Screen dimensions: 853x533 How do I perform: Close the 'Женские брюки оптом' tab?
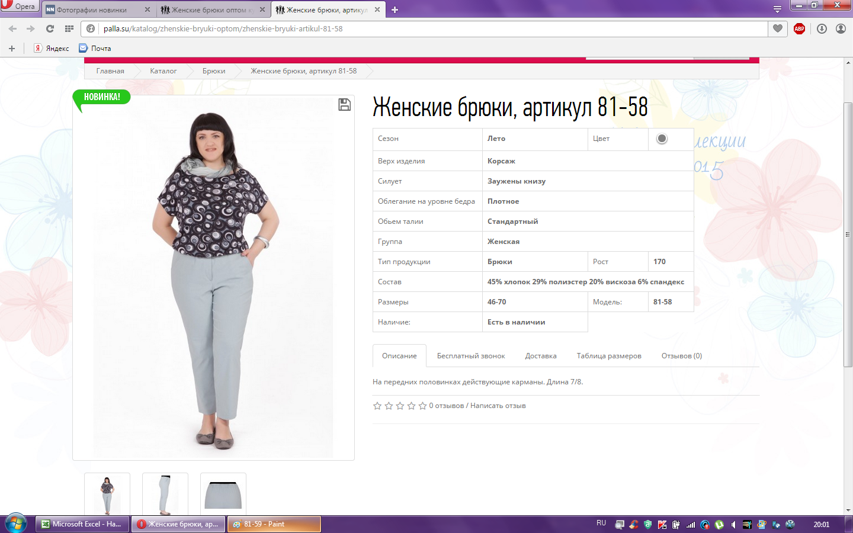tap(262, 9)
